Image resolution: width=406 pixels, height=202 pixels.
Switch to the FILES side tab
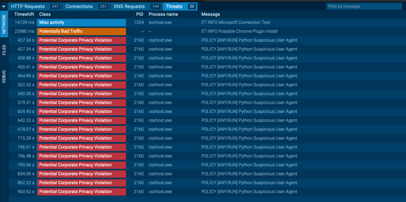tap(4, 50)
